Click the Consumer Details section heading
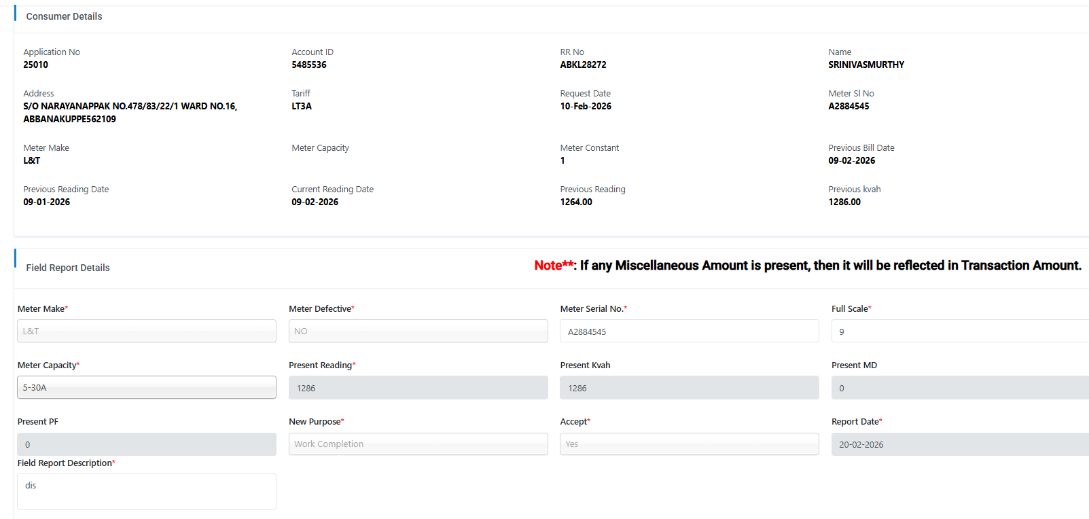 64,16
